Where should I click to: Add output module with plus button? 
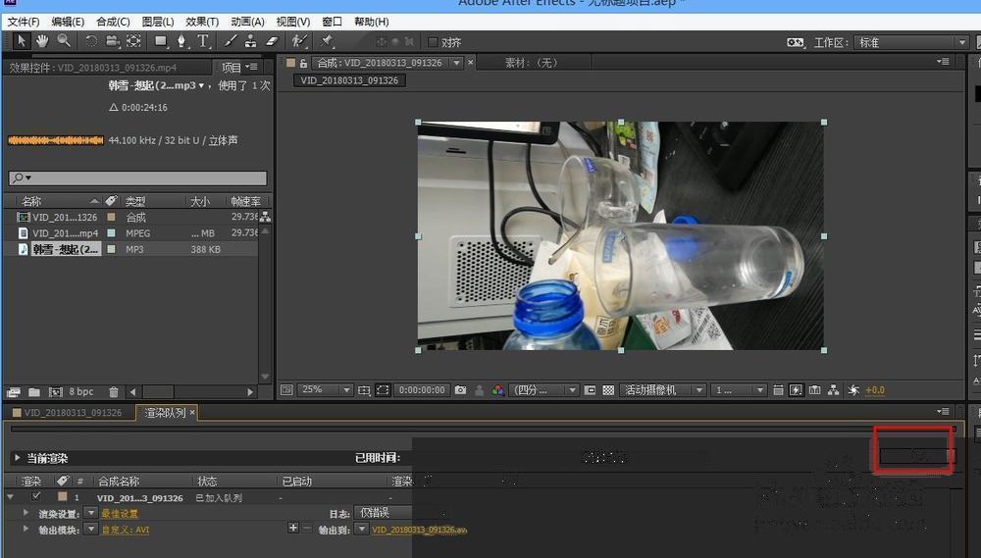click(292, 528)
